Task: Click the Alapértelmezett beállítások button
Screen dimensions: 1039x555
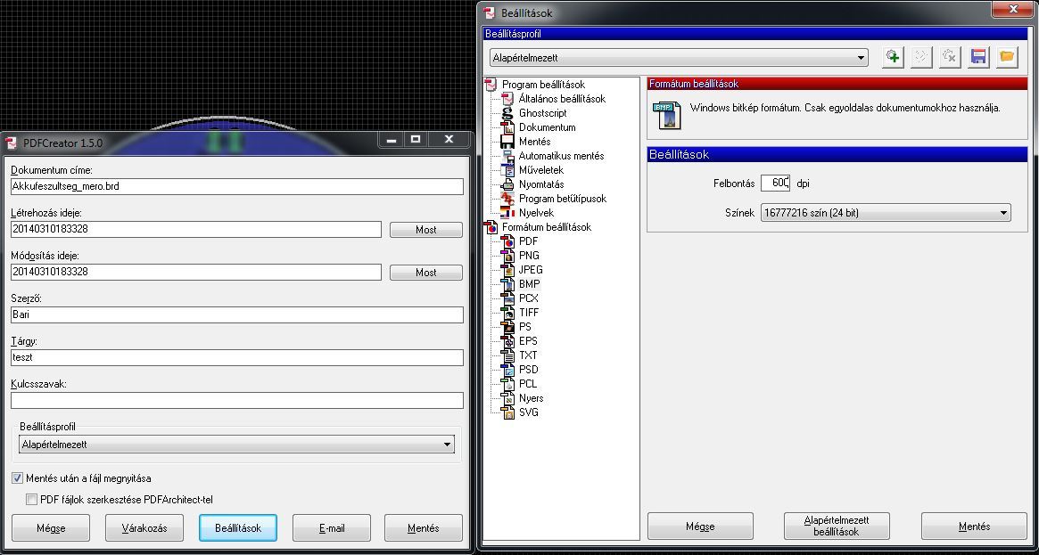Action: pyautogui.click(x=837, y=526)
